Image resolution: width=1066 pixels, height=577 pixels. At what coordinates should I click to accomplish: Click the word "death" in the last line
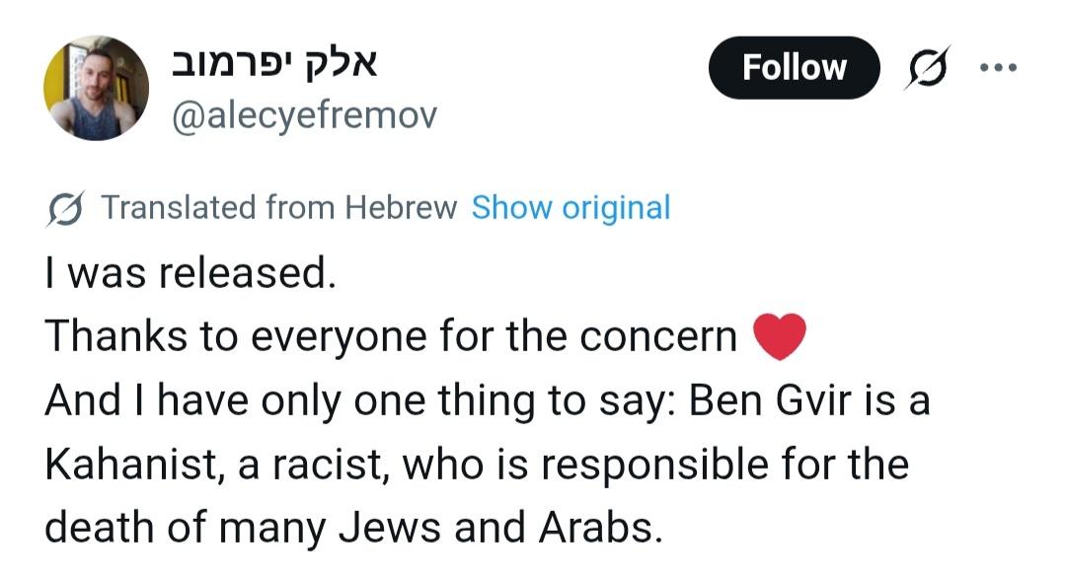tap(99, 530)
